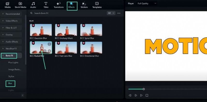This screenshot has width=207, height=102.
Task: Step back one frame in Player
Action: (130, 95)
